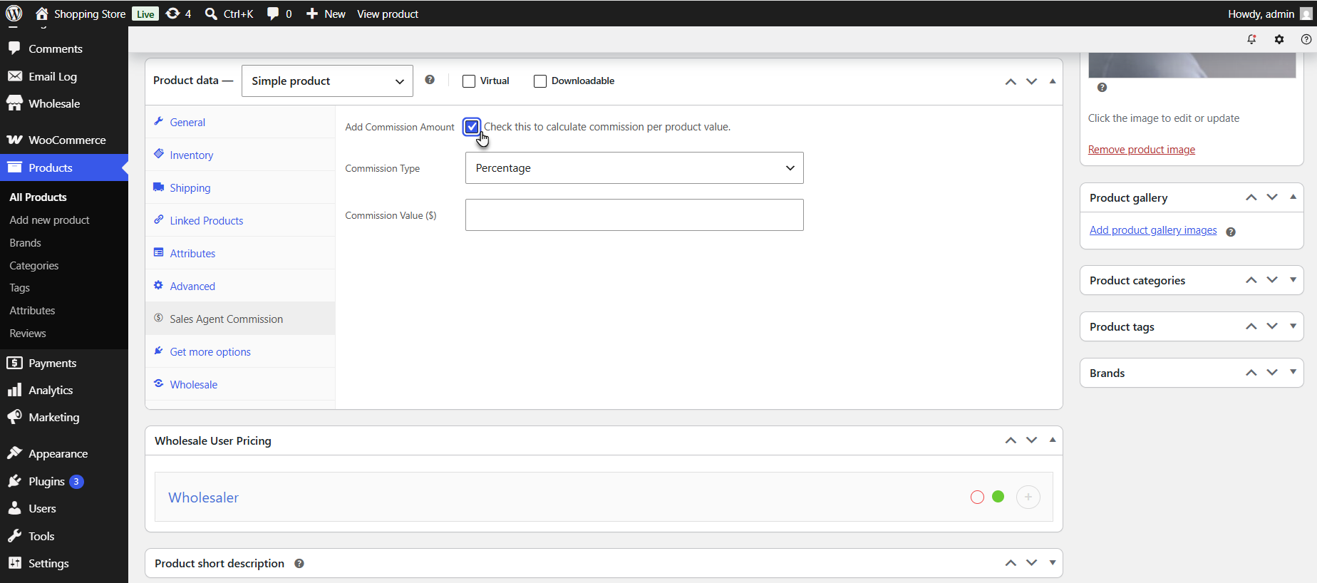Open the settings gear icon at top right
The width and height of the screenshot is (1317, 583).
click(1279, 39)
